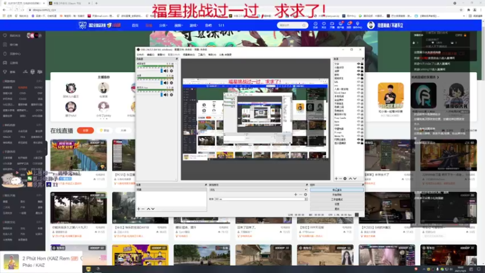Click the Douyu logo in the header
The width and height of the screenshot is (485, 273).
pyautogui.click(x=99, y=25)
